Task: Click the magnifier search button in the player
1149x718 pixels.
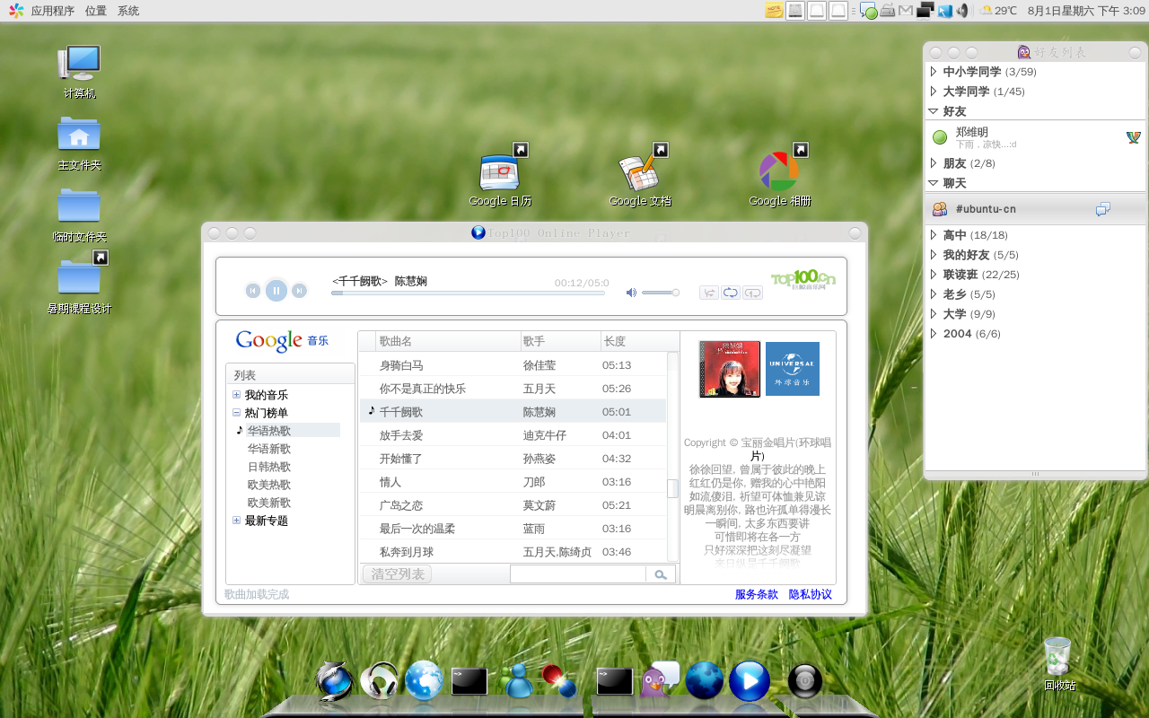Action: (661, 574)
